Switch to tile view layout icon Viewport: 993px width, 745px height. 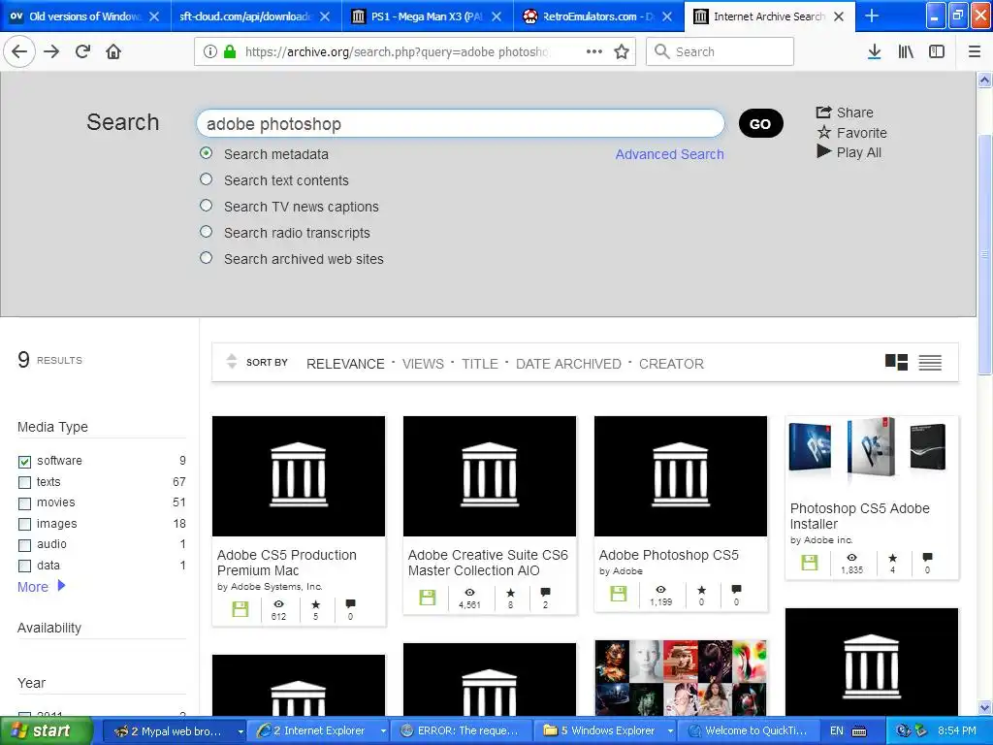(896, 363)
